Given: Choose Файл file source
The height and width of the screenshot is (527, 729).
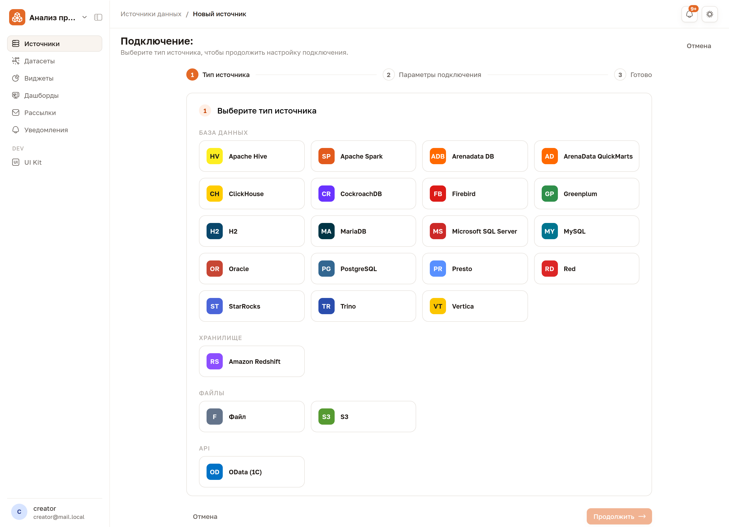Looking at the screenshot, I should pos(252,416).
